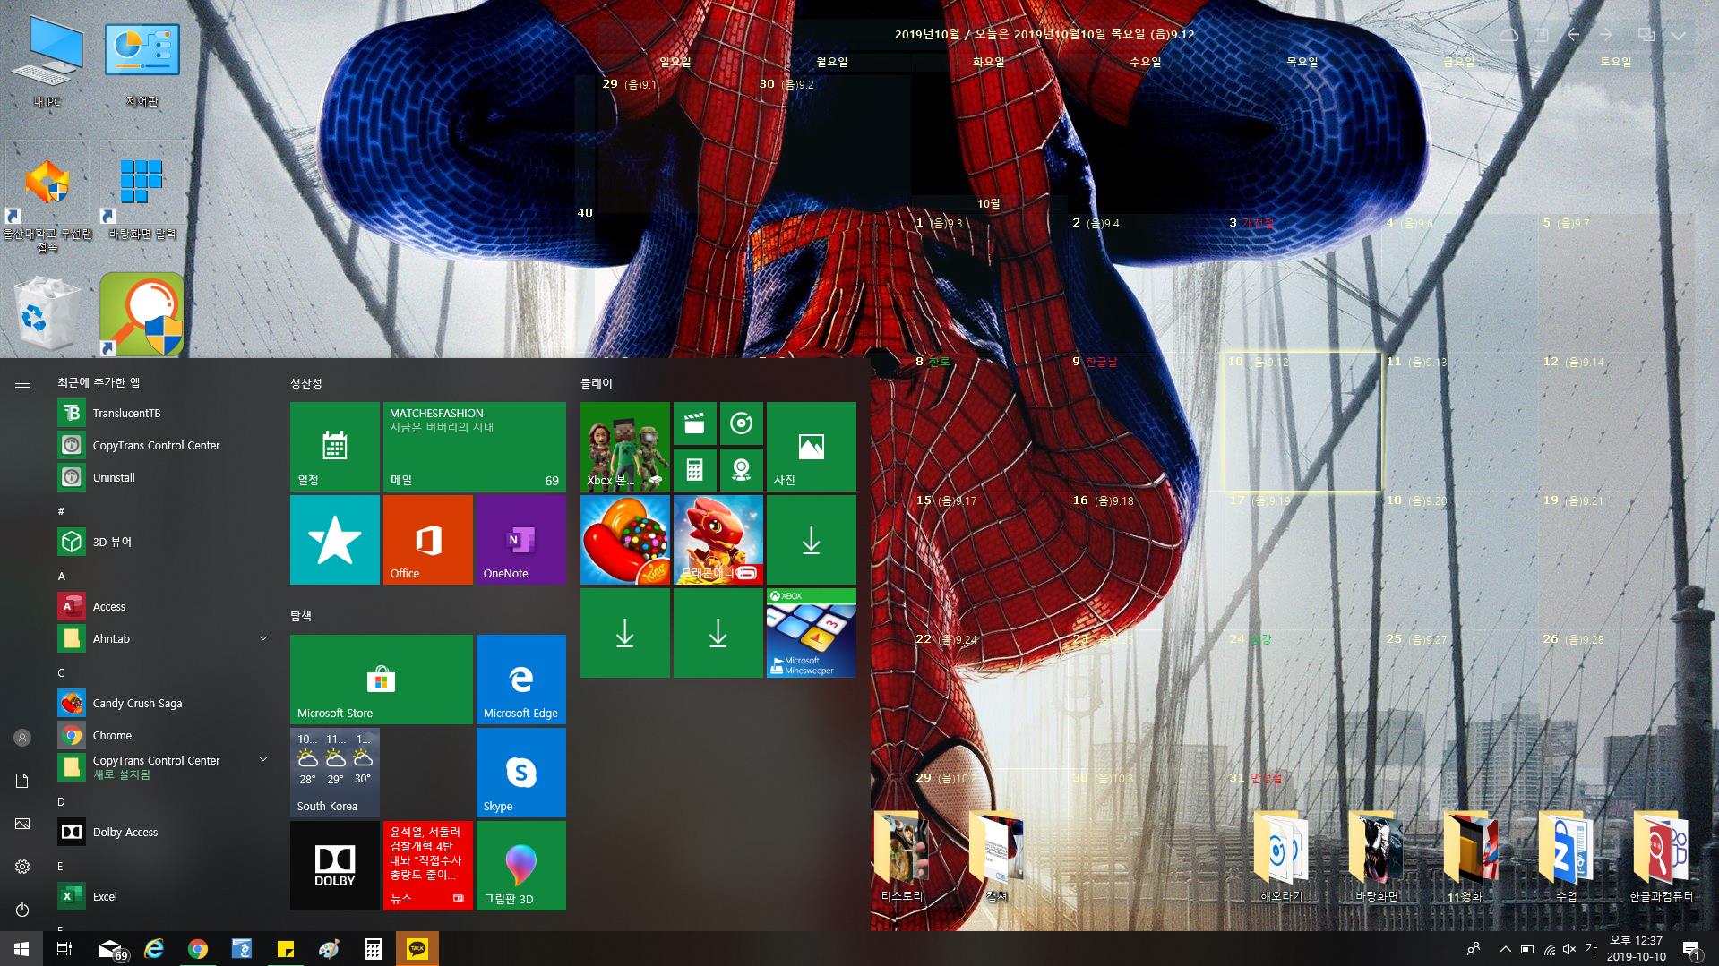Click the 생산성 tile group title
Image resolution: width=1719 pixels, height=966 pixels.
(x=305, y=383)
